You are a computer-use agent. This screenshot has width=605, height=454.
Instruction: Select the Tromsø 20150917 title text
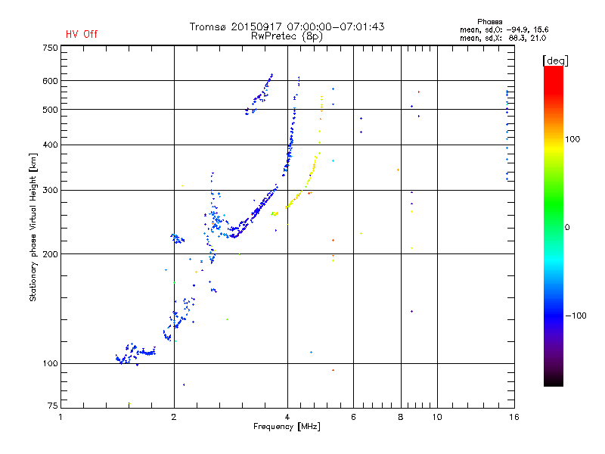coord(287,26)
